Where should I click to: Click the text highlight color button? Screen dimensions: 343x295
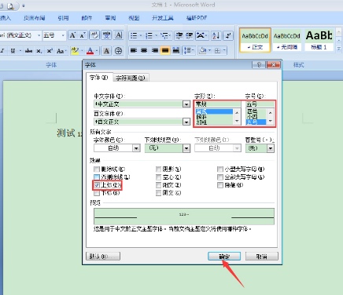[75, 51]
